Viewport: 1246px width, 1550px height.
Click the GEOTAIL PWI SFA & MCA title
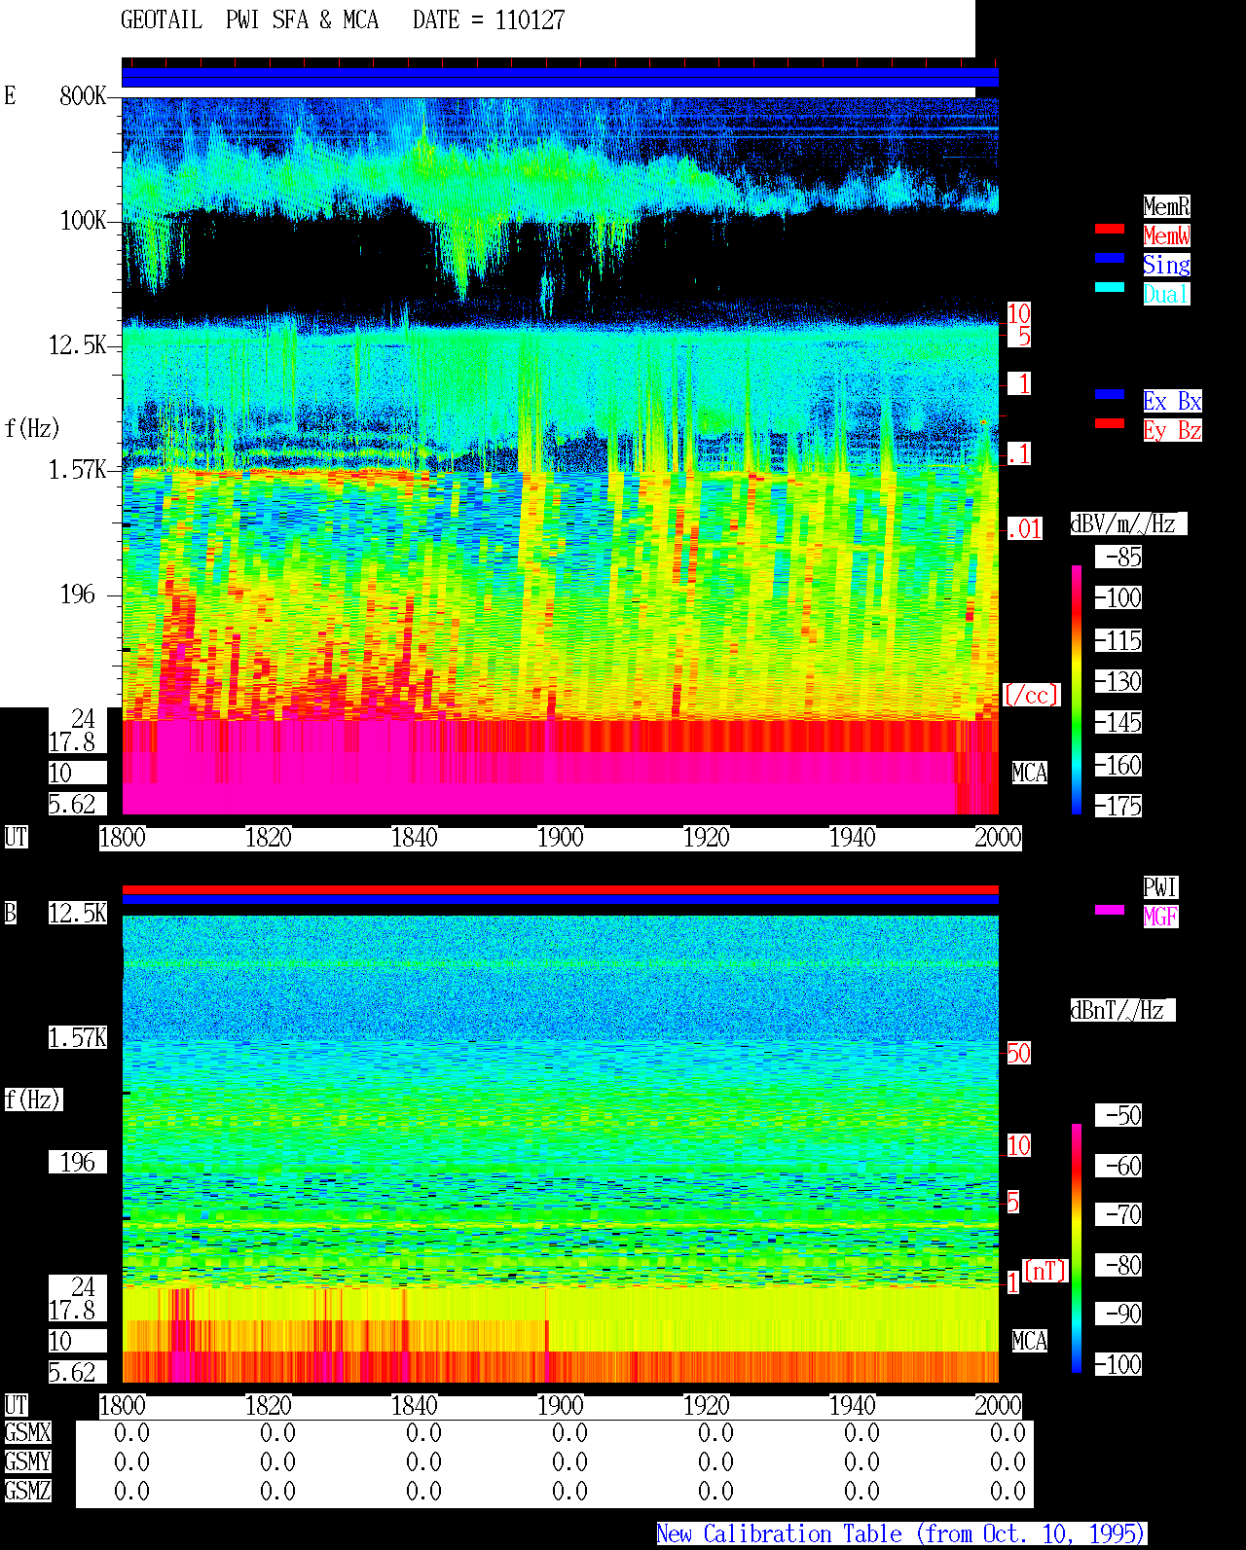[x=249, y=20]
